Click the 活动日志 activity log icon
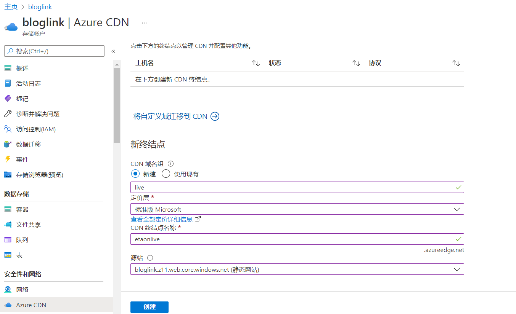 8,83
